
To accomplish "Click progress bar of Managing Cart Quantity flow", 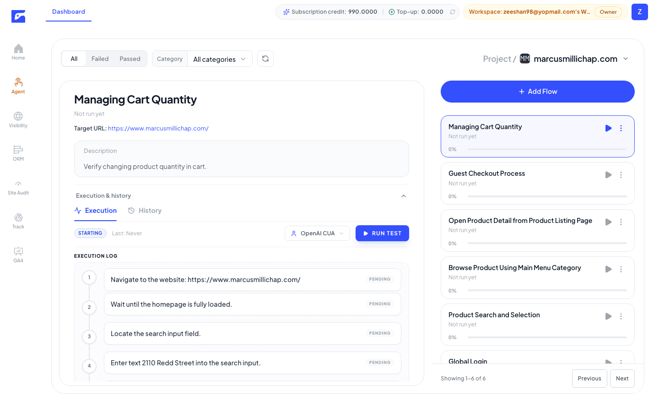I will [x=547, y=149].
